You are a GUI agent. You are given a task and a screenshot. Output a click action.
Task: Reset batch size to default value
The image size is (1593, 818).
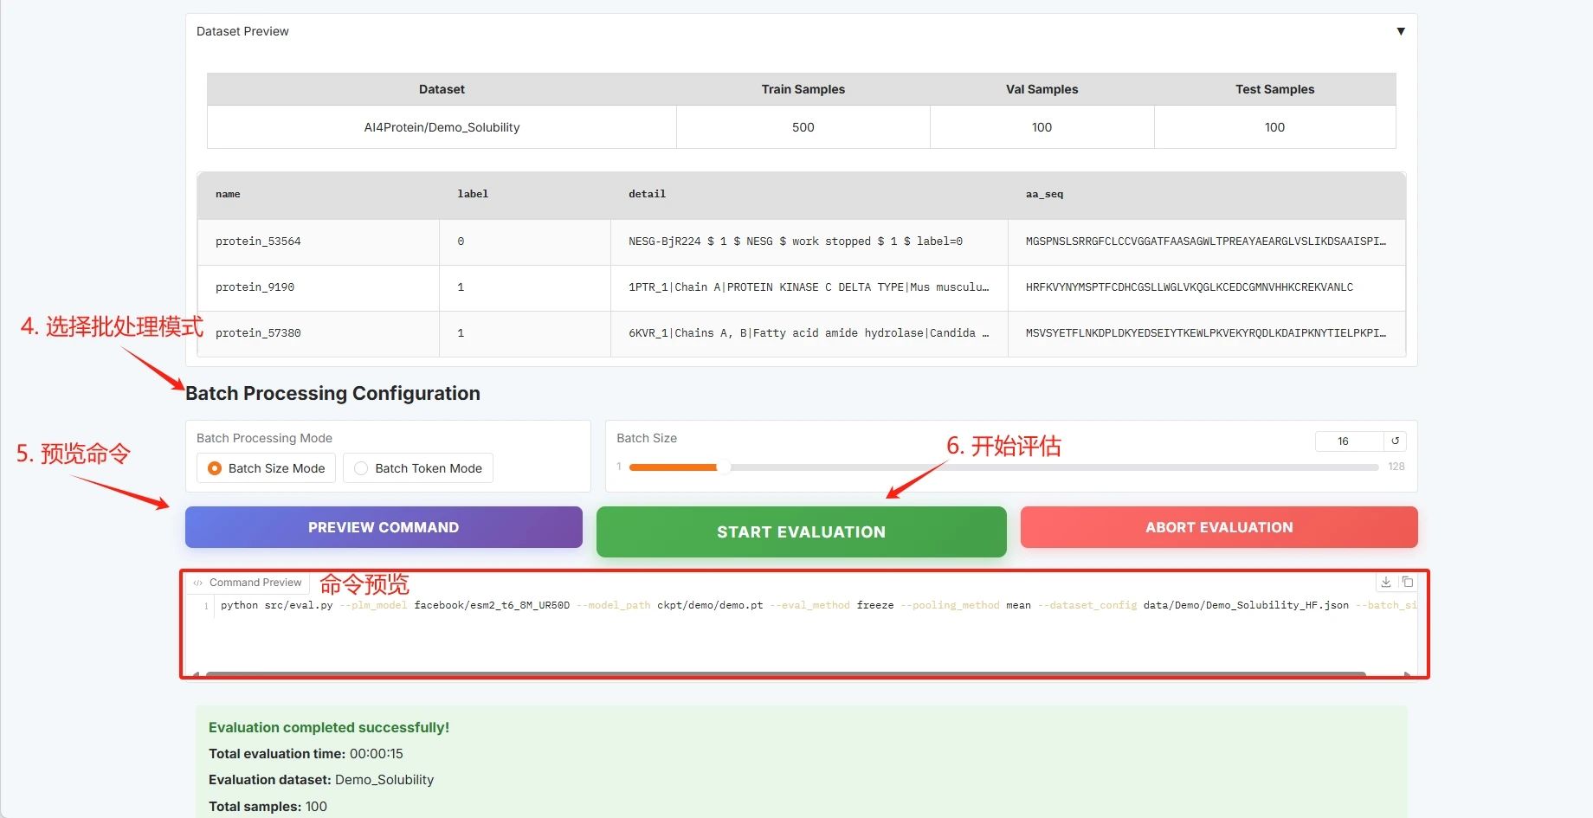[x=1395, y=441]
